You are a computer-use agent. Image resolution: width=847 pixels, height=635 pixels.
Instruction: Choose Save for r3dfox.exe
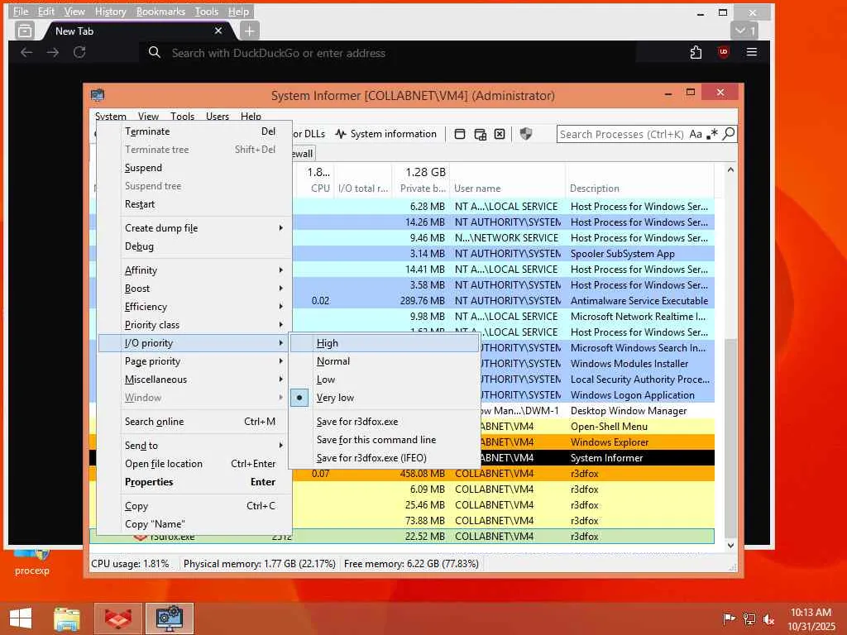pos(384,422)
